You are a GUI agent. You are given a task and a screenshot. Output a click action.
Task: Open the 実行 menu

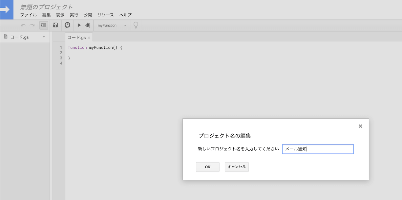(x=73, y=15)
